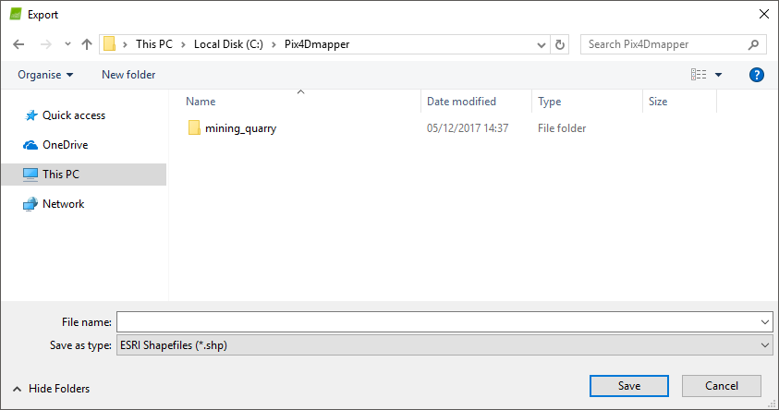Click the Pix4D Export title icon
This screenshot has height=410, width=779.
coord(16,14)
